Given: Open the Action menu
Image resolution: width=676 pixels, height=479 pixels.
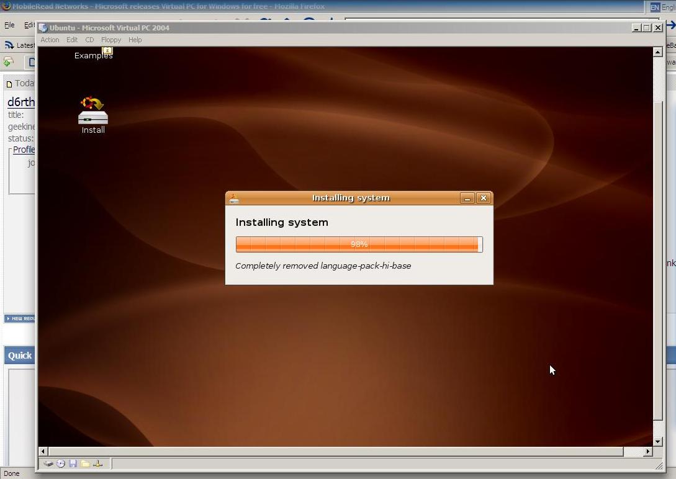Looking at the screenshot, I should coord(50,40).
